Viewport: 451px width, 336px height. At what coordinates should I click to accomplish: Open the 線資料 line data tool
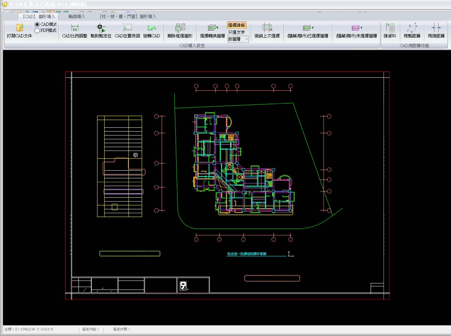point(390,31)
